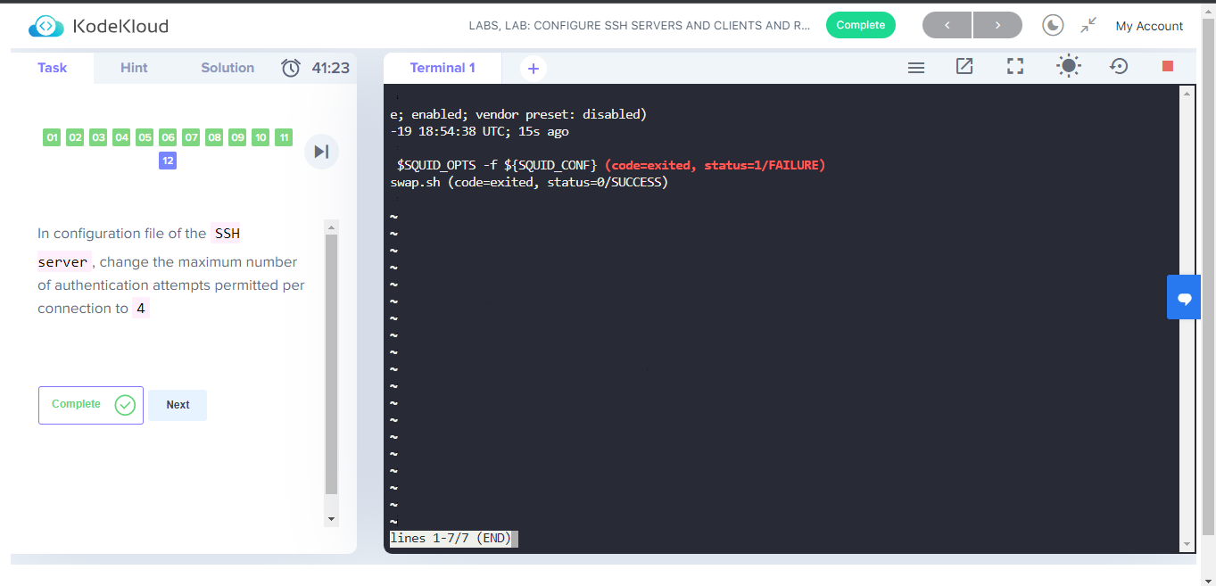The height and width of the screenshot is (586, 1216).
Task: Jump to question 06
Action: point(168,137)
